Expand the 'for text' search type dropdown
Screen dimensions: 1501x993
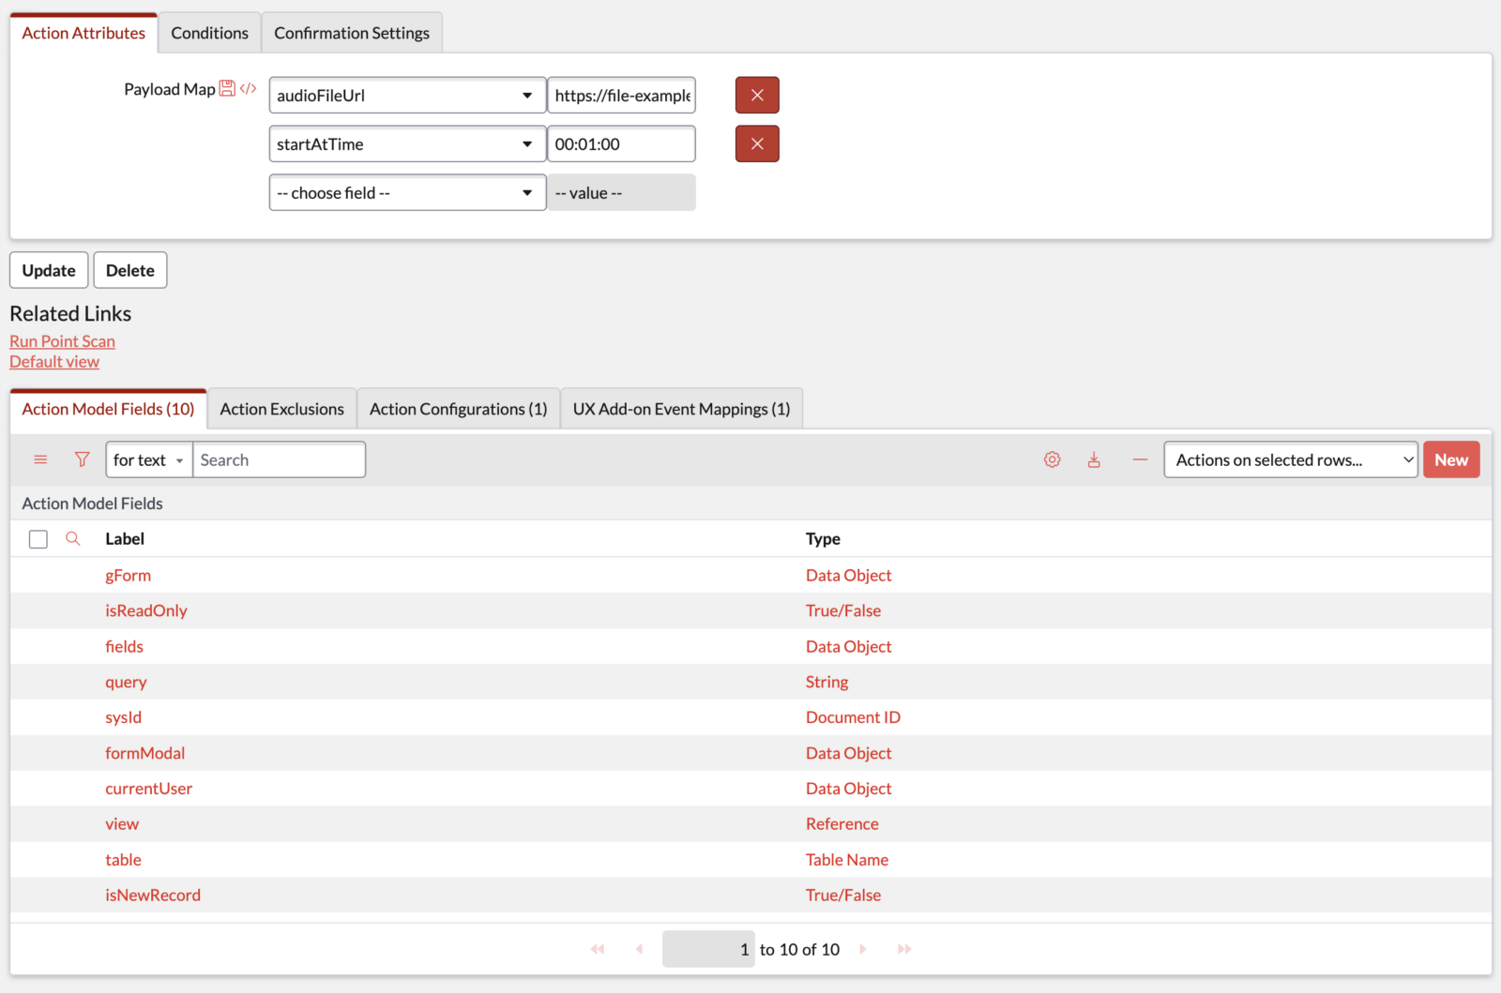click(147, 459)
